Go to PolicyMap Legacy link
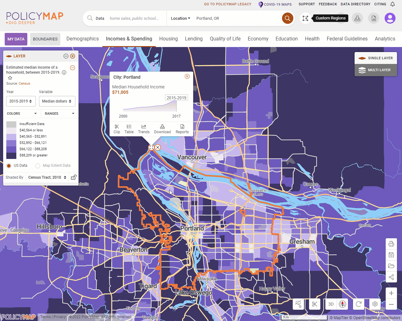Image resolution: width=402 pixels, height=321 pixels. point(228,4)
